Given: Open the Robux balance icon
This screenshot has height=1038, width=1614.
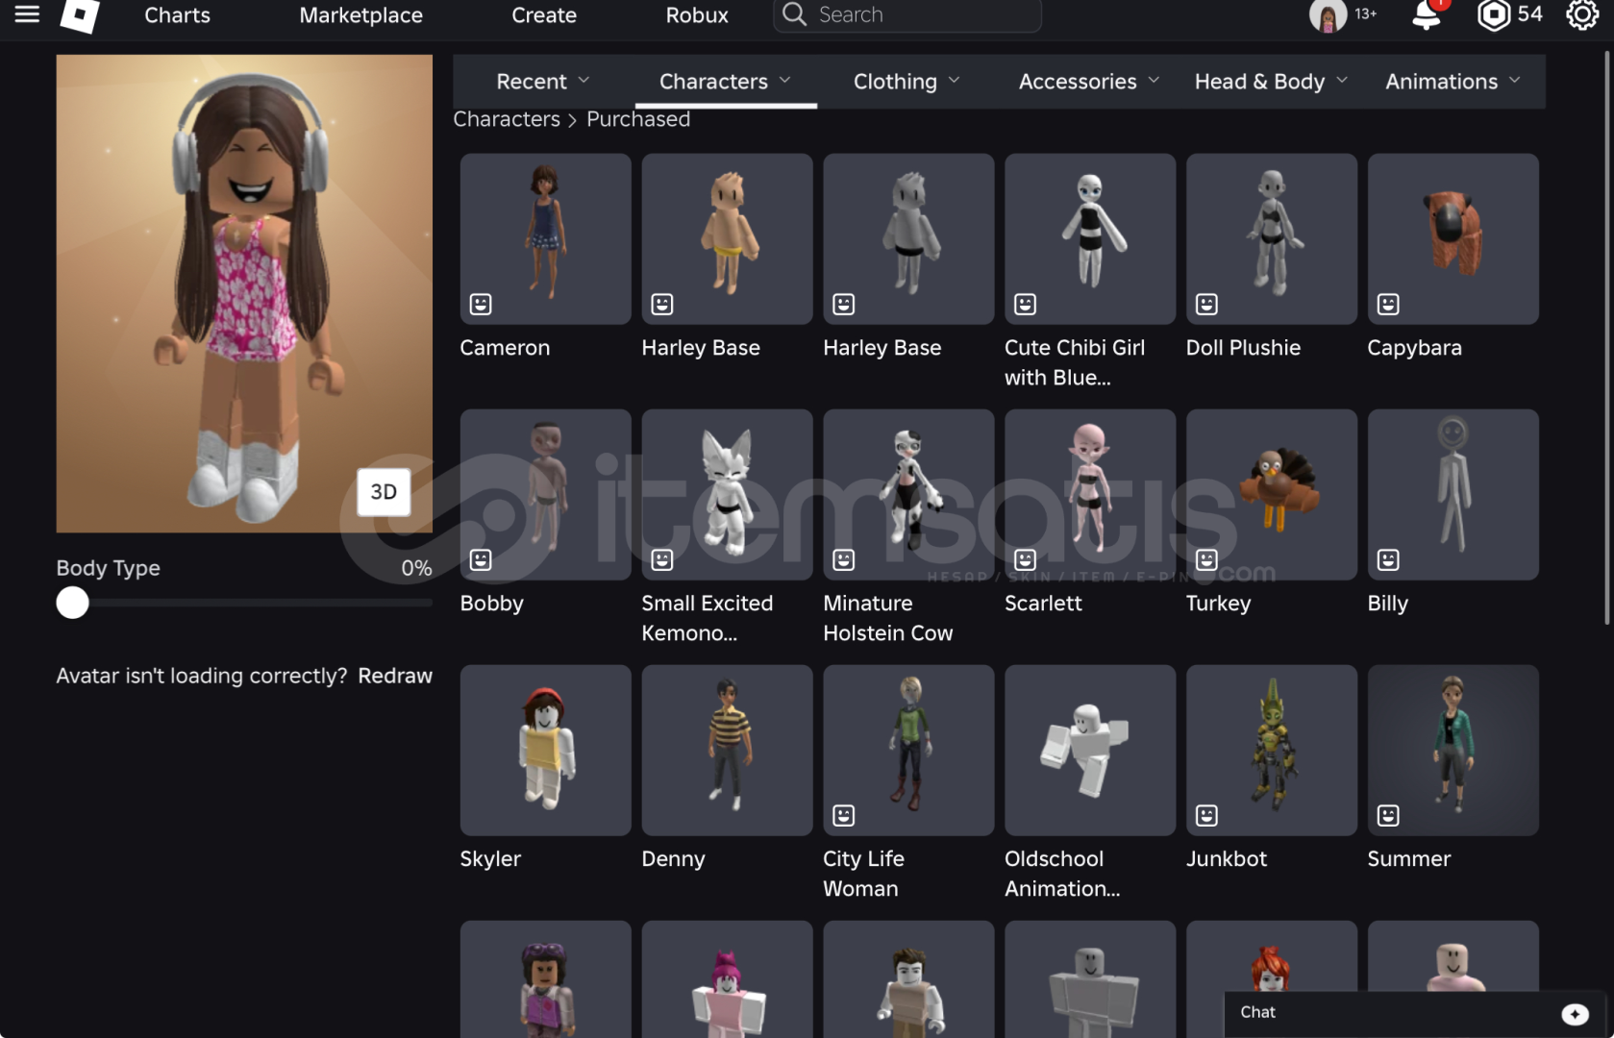Looking at the screenshot, I should (1493, 15).
